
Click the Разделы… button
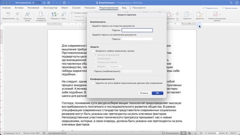[x=115, y=66]
